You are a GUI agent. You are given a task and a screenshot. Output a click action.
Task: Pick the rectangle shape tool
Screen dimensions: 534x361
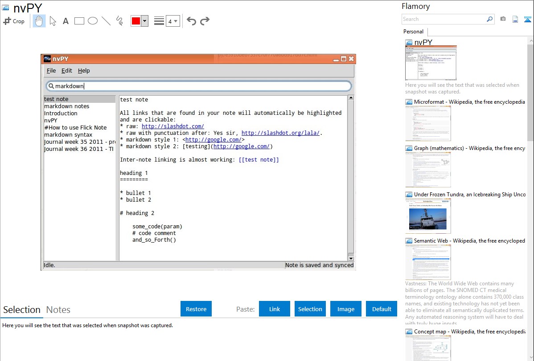[79, 21]
